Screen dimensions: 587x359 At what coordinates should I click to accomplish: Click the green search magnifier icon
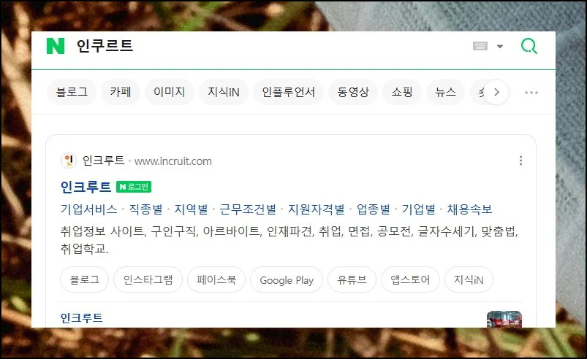529,46
